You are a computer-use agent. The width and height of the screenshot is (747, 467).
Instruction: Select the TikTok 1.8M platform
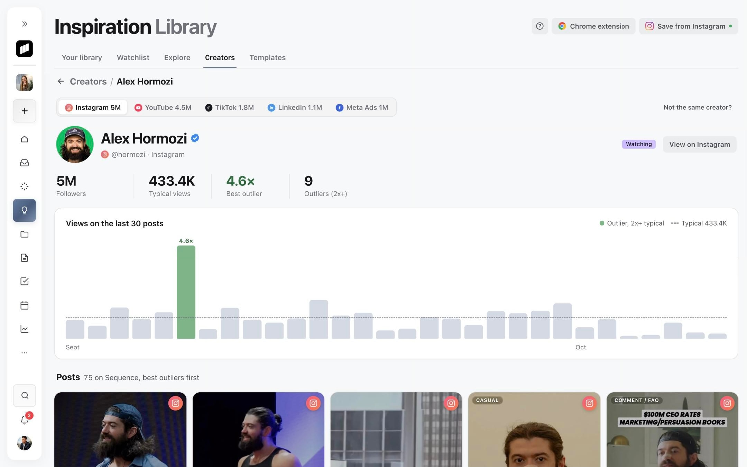click(x=230, y=108)
